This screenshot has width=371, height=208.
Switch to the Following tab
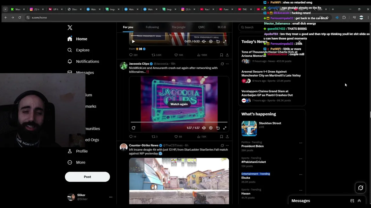tap(152, 27)
